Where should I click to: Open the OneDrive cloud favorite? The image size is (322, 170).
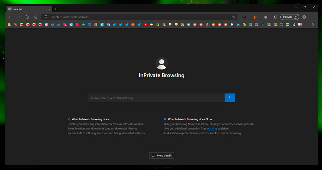click(x=59, y=24)
